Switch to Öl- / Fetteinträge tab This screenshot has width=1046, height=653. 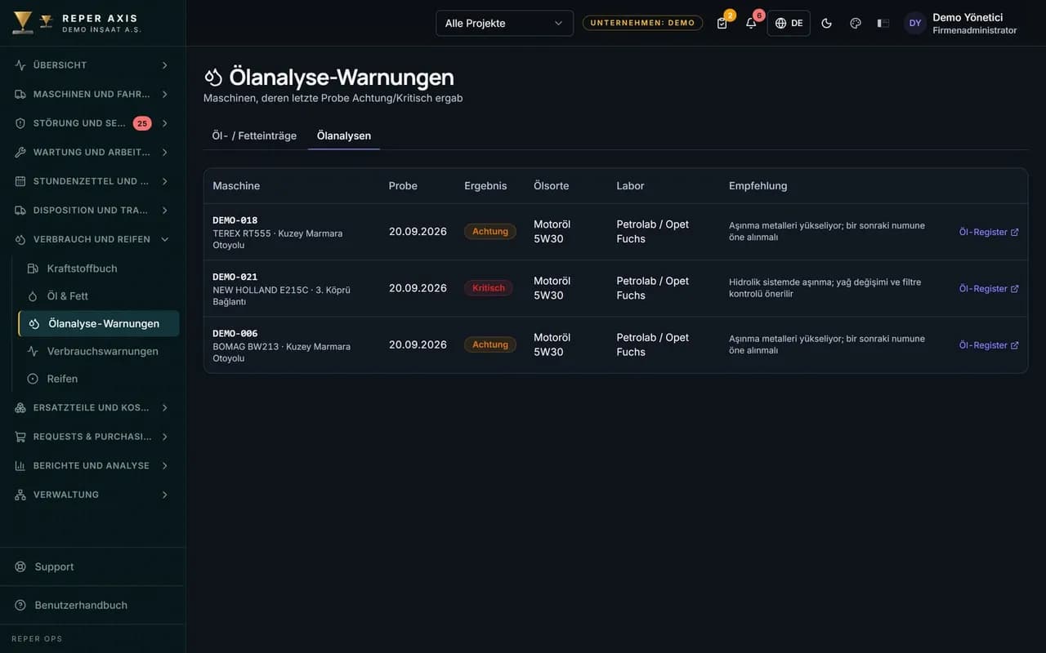click(254, 135)
